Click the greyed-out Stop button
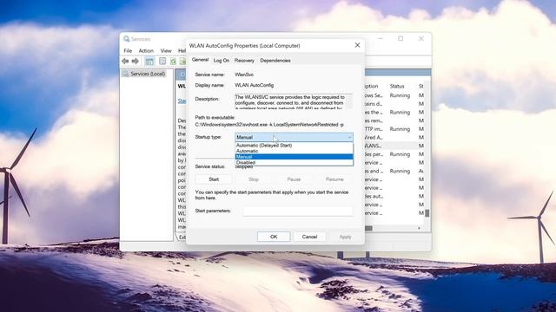Image resolution: width=556 pixels, height=312 pixels. (254, 179)
